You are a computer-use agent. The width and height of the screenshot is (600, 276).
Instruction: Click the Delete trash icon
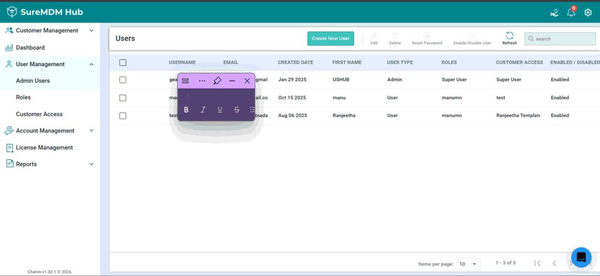(395, 36)
